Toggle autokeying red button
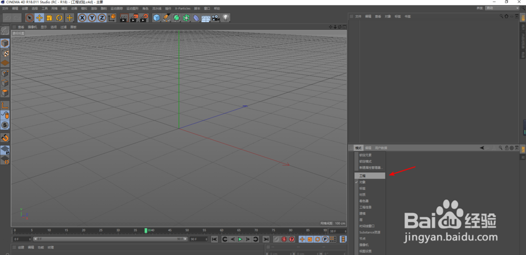The image size is (526, 255). [284, 239]
